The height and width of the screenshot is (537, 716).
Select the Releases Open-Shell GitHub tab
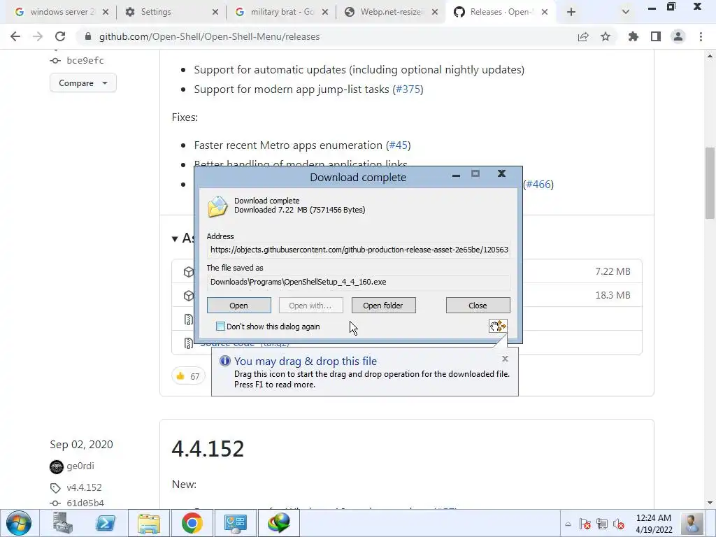tap(500, 12)
